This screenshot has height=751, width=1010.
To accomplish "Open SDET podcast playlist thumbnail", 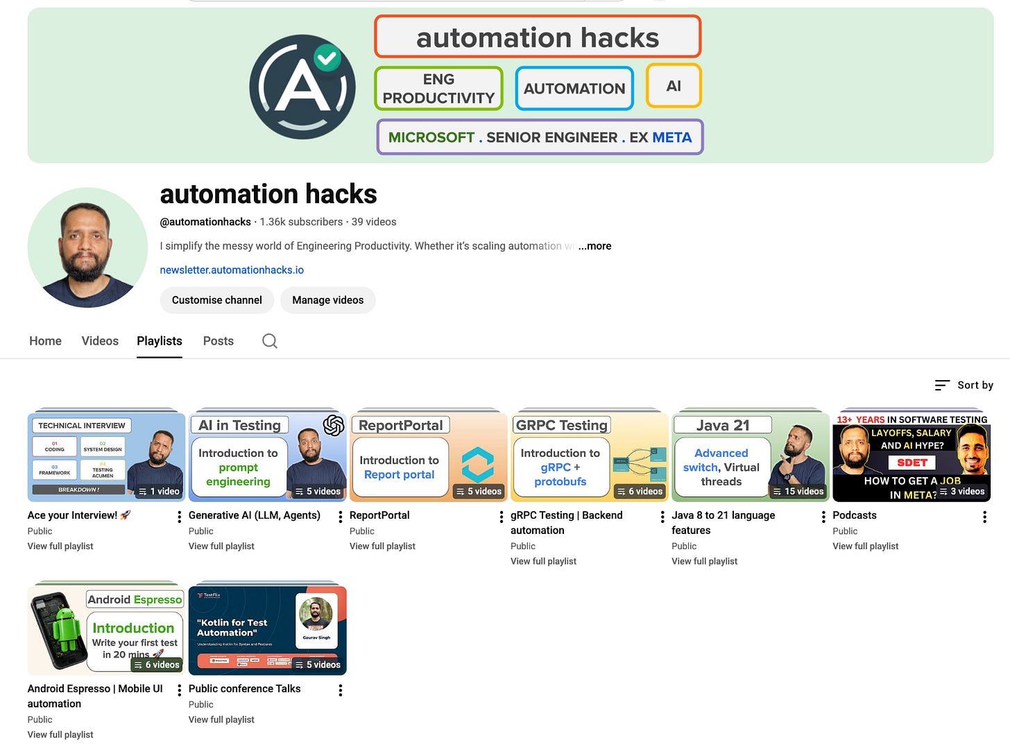I will [x=911, y=457].
